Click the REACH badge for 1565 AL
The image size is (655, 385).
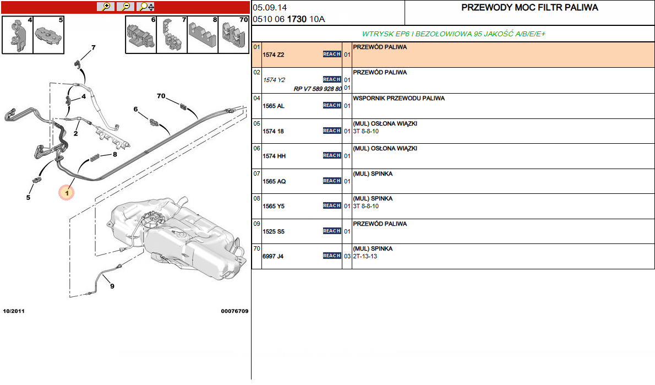(332, 105)
